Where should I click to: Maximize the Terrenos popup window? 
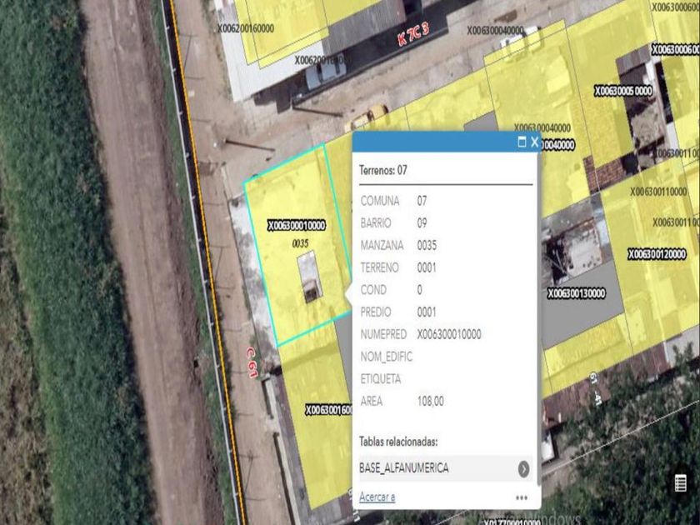click(x=522, y=142)
